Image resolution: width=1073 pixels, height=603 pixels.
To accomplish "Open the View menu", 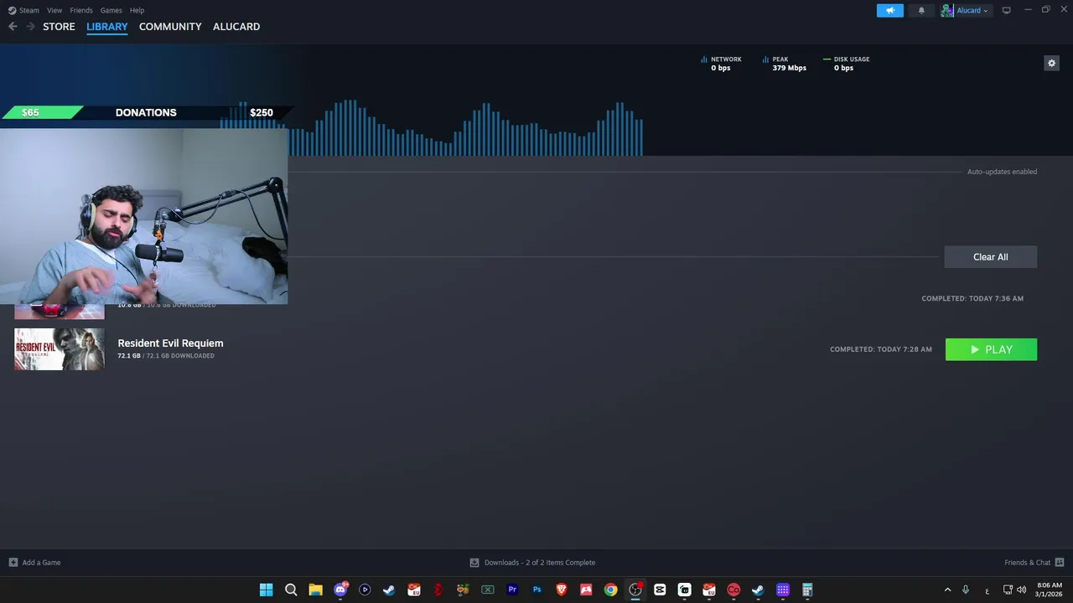I will (54, 10).
